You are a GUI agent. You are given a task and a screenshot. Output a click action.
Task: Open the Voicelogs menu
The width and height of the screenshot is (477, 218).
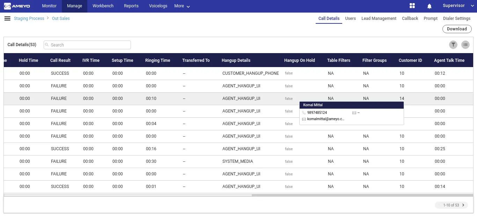click(158, 6)
